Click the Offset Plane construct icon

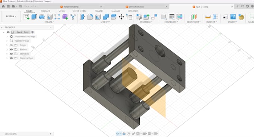point(193,17)
